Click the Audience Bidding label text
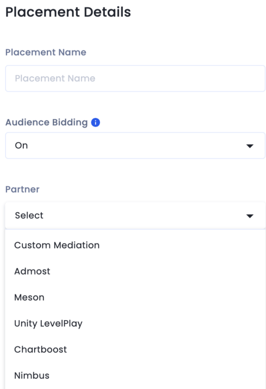 (x=47, y=122)
